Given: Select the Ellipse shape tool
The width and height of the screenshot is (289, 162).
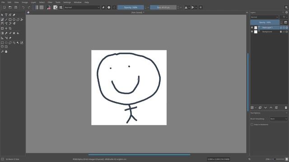Looking at the screenshot, I should pyautogui.click(x=14, y=20).
